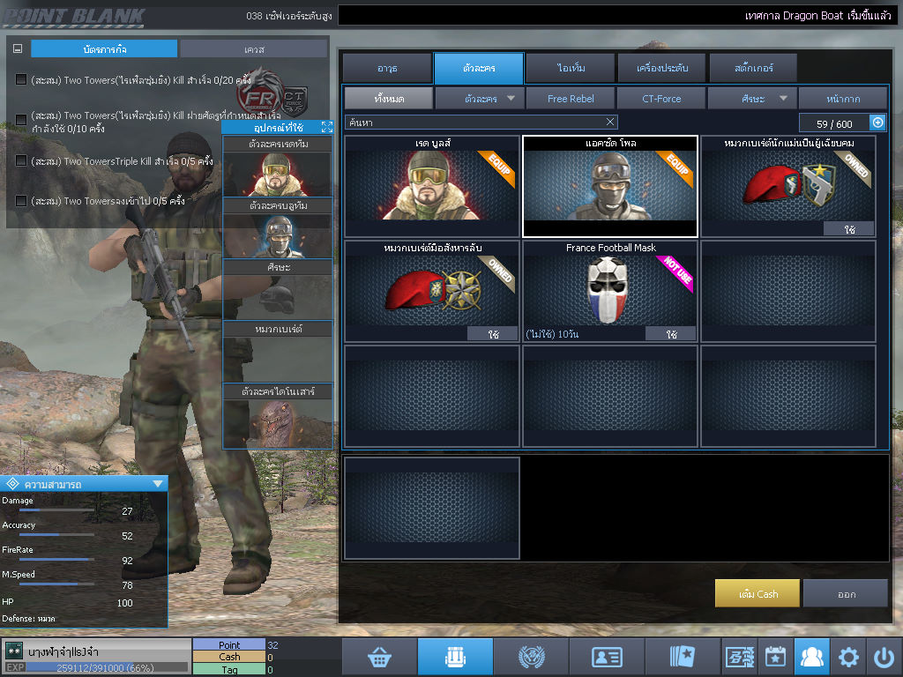
Task: Click the 59 / 600 inventory count
Action: [x=834, y=123]
